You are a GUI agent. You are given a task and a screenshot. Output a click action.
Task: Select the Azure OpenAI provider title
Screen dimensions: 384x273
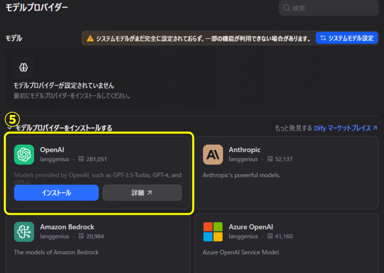[251, 227]
